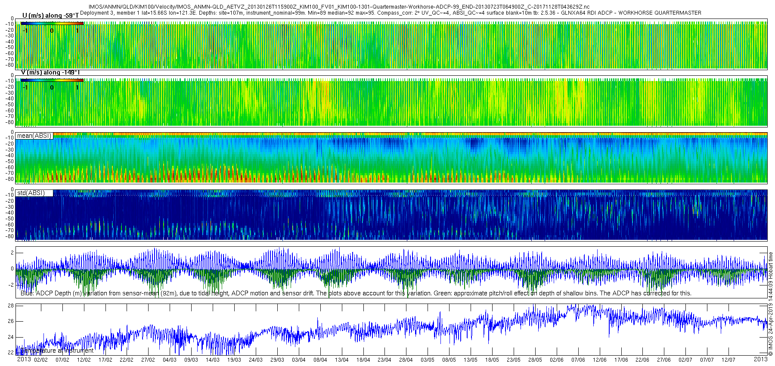Click the '12/07' date tick label
Viewport: 775px width, 366px height.
[728, 360]
